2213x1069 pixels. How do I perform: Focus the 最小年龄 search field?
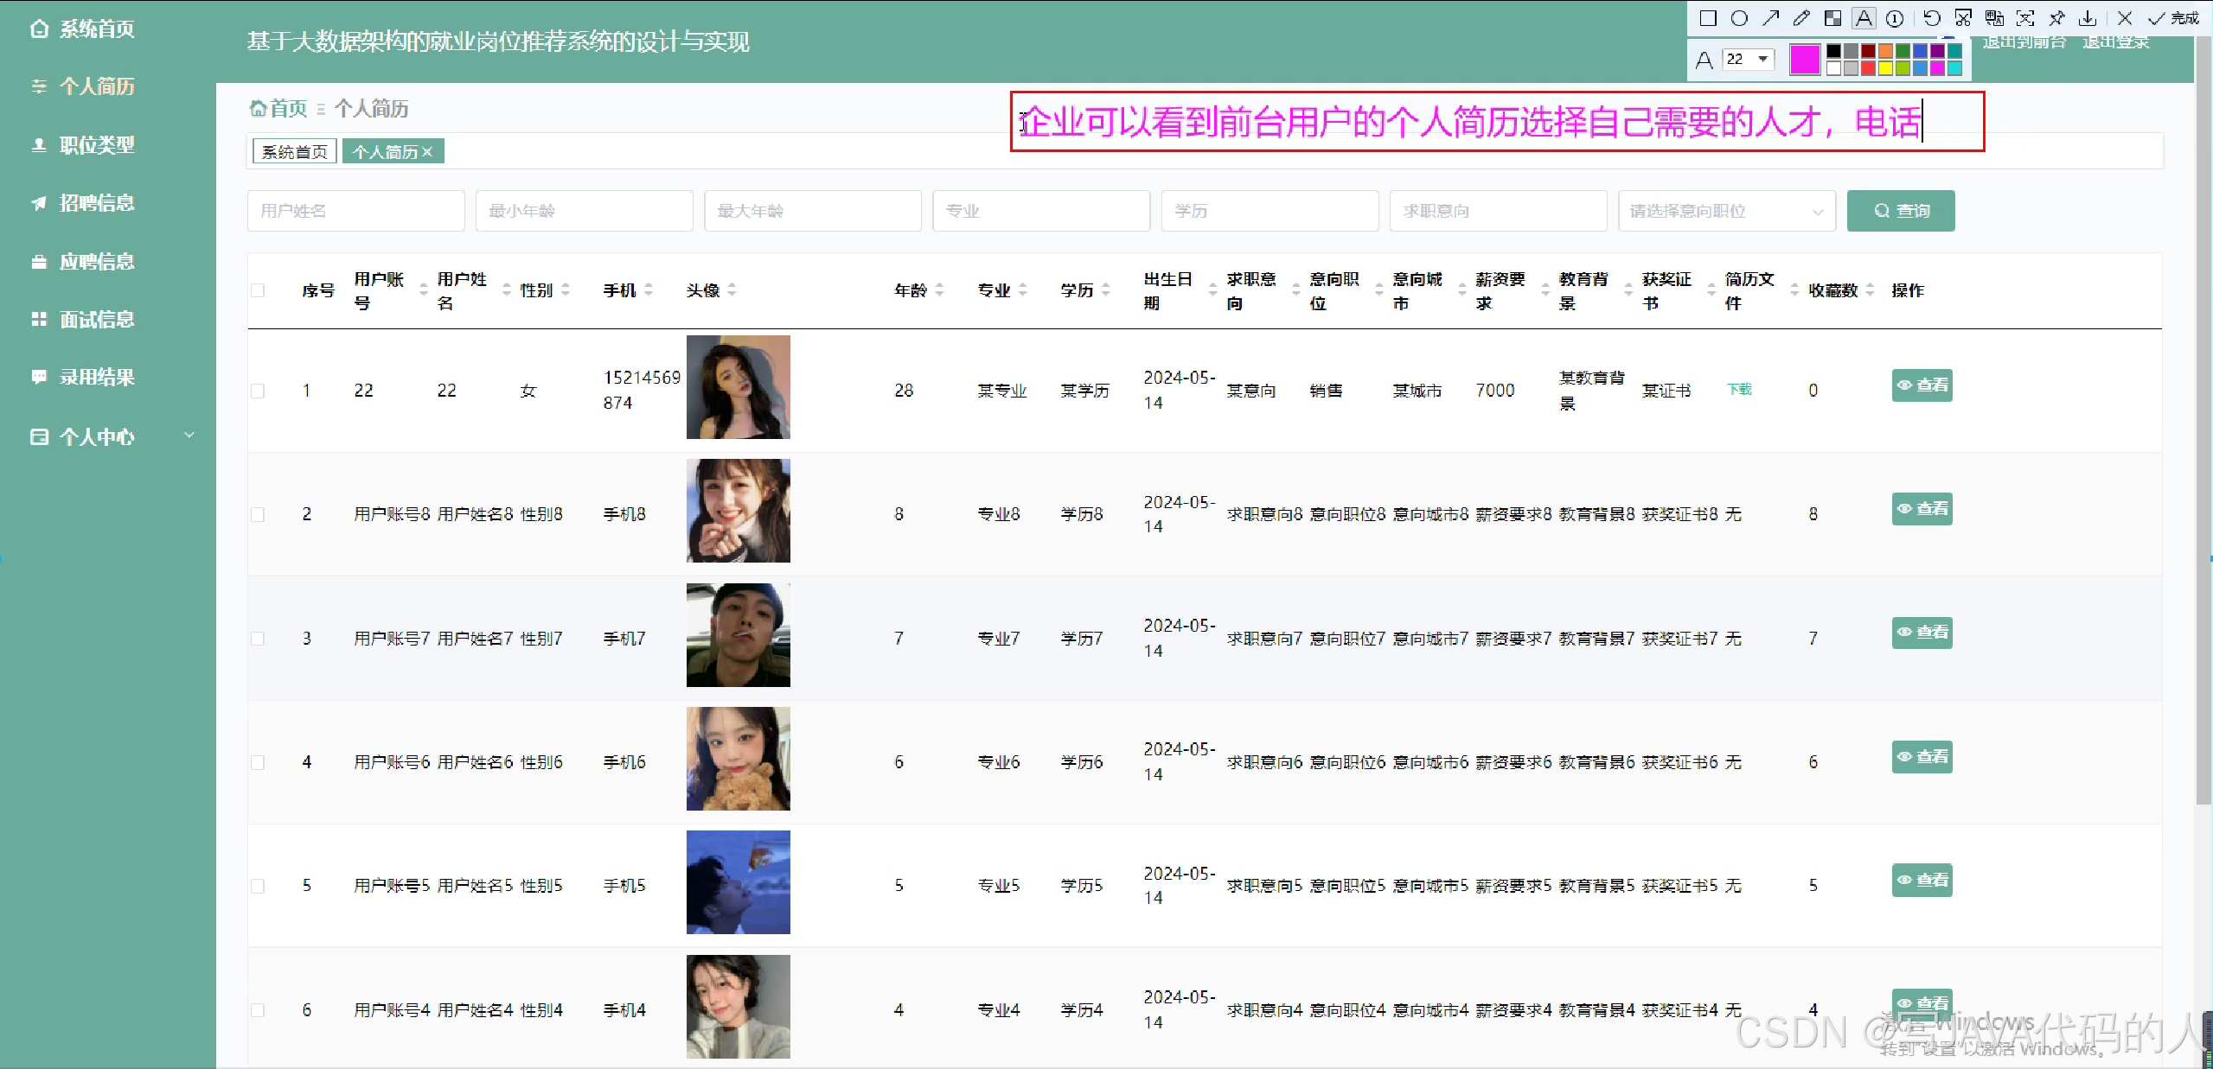(x=585, y=211)
